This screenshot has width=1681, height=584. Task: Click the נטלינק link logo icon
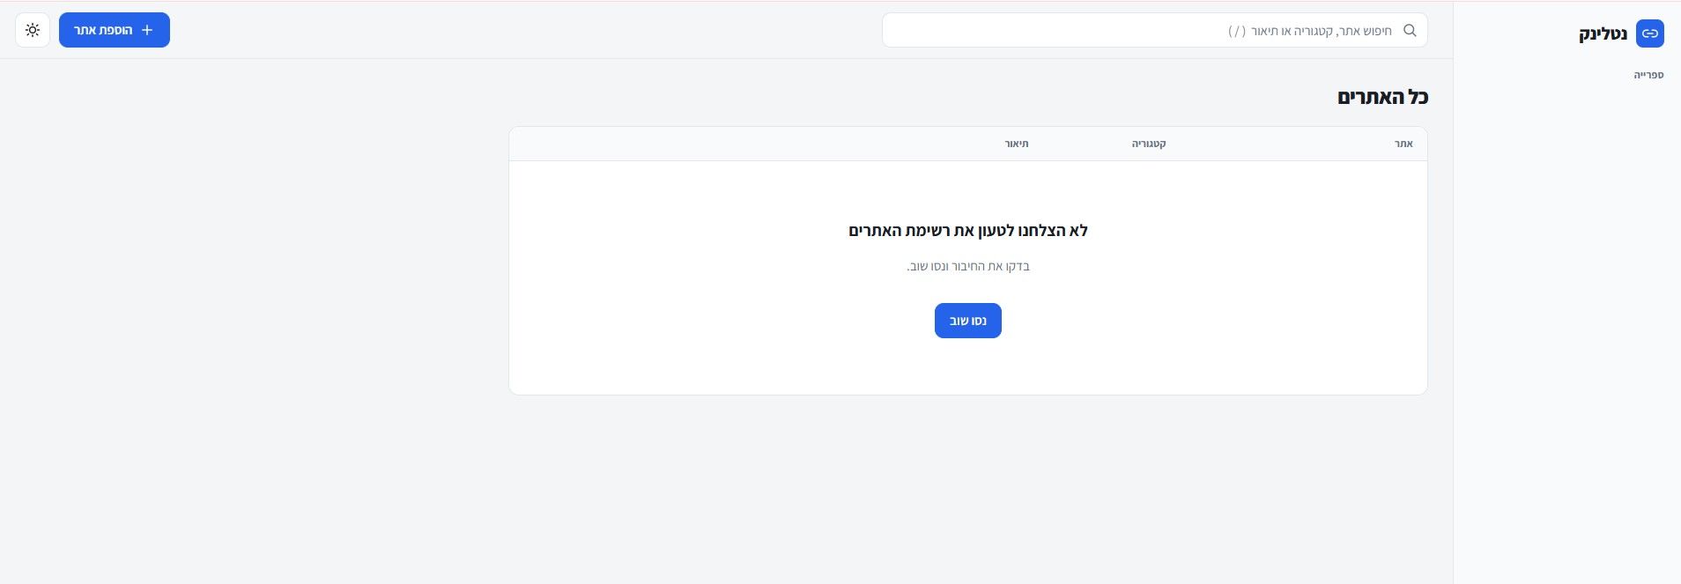tap(1649, 33)
